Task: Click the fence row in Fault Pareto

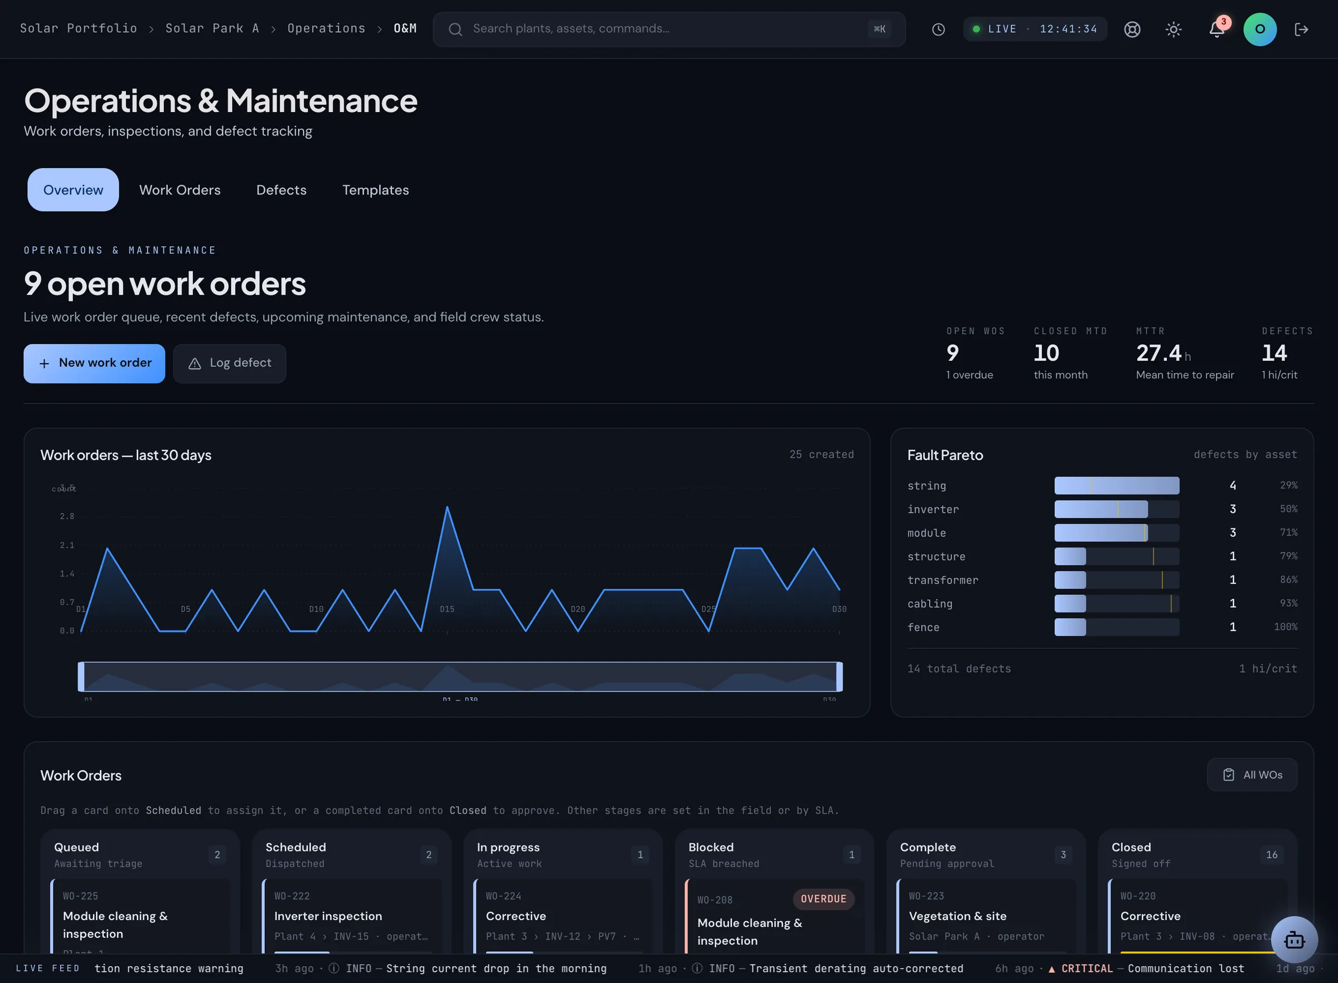Action: (1102, 627)
